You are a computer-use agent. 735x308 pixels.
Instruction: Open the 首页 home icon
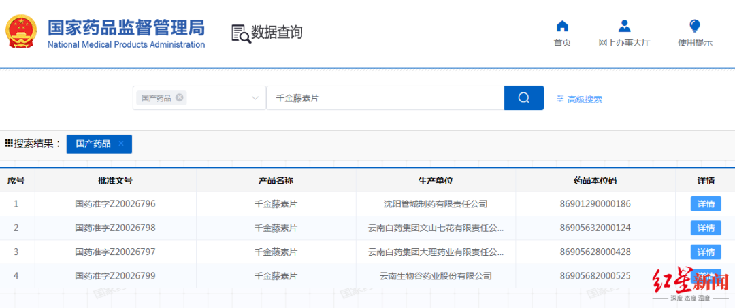pos(562,26)
